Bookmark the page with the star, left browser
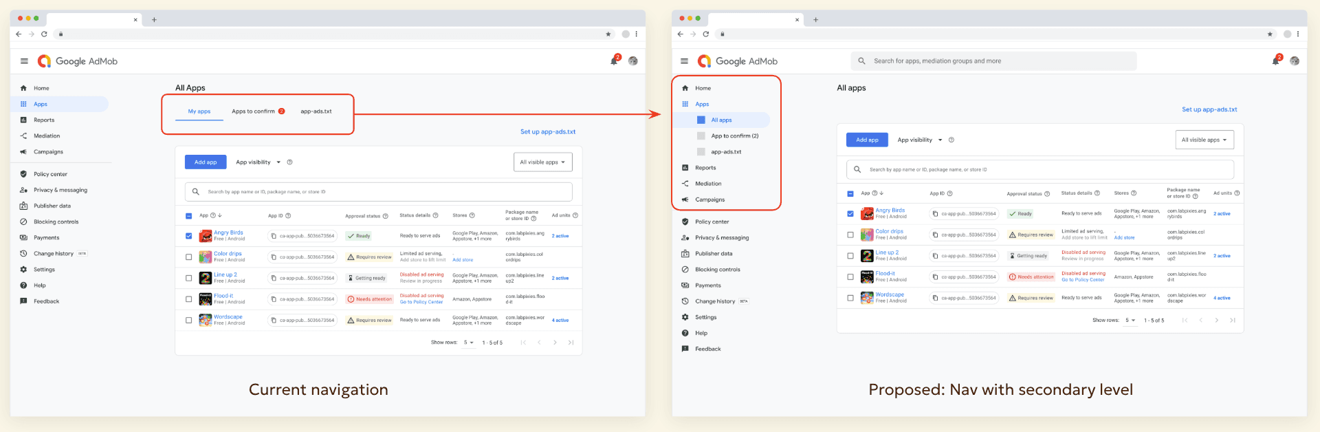 point(608,34)
